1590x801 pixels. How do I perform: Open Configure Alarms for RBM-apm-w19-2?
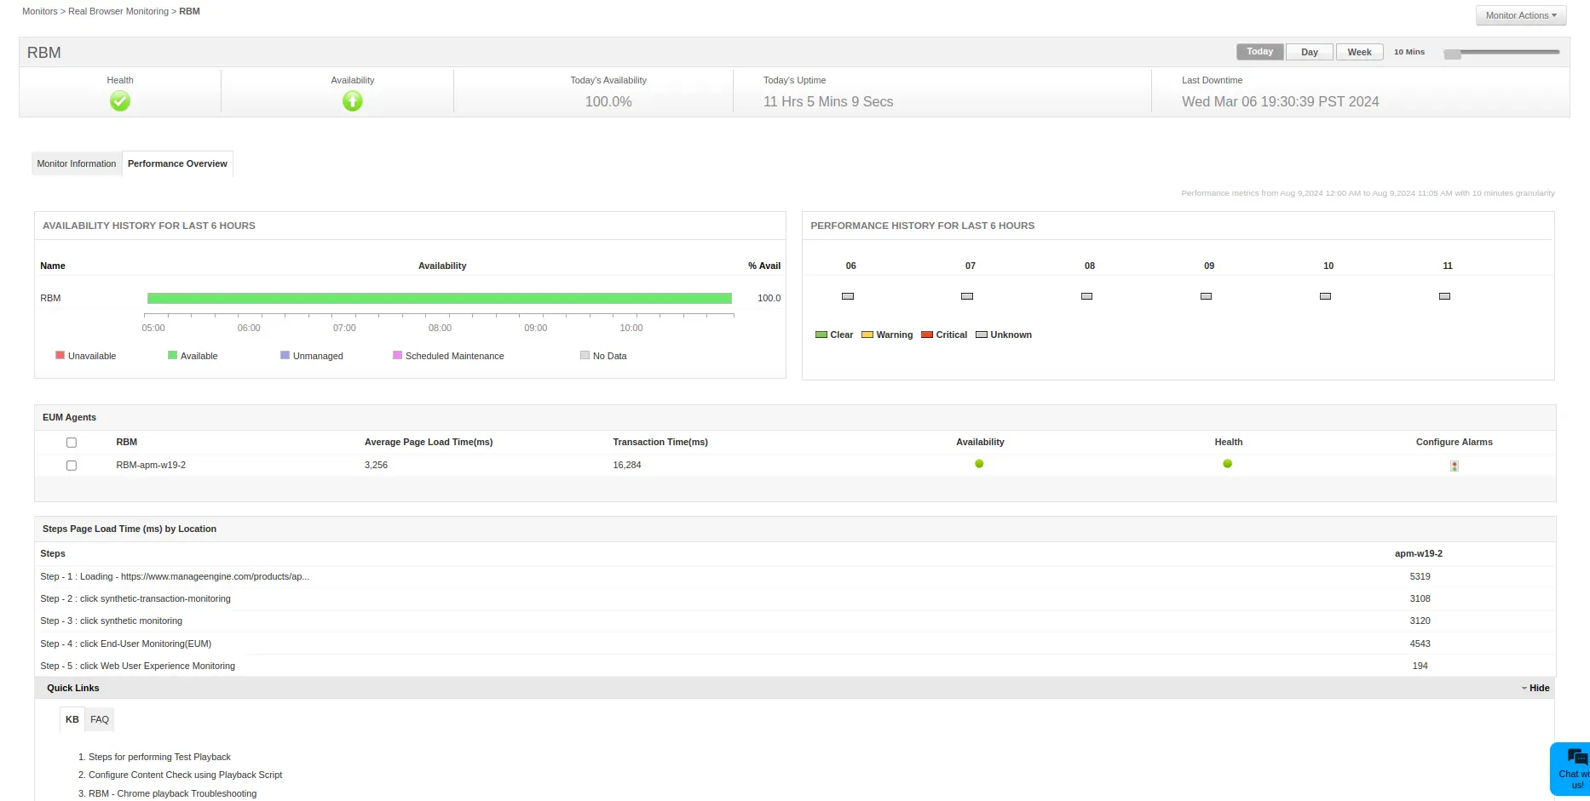pyautogui.click(x=1454, y=466)
